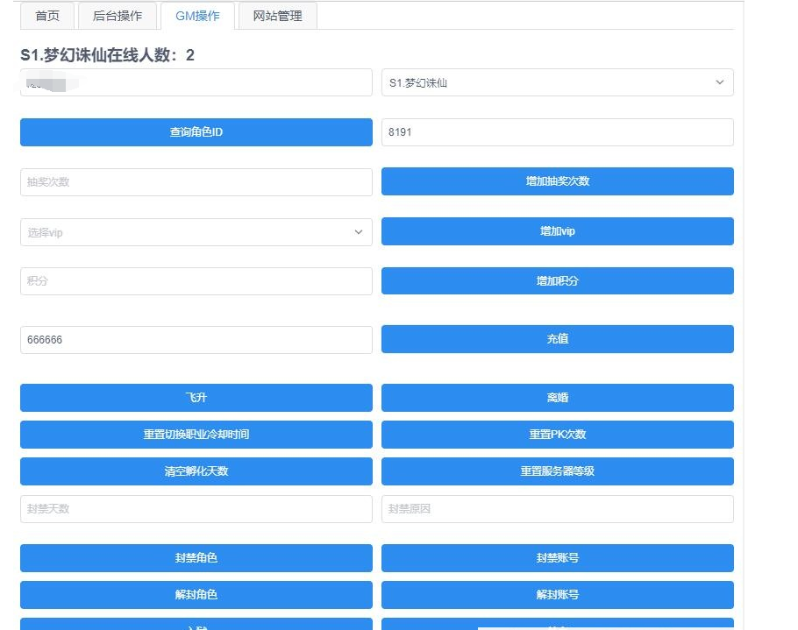The image size is (798, 630).
Task: Click the 封禁角色 button
Action: click(x=196, y=558)
